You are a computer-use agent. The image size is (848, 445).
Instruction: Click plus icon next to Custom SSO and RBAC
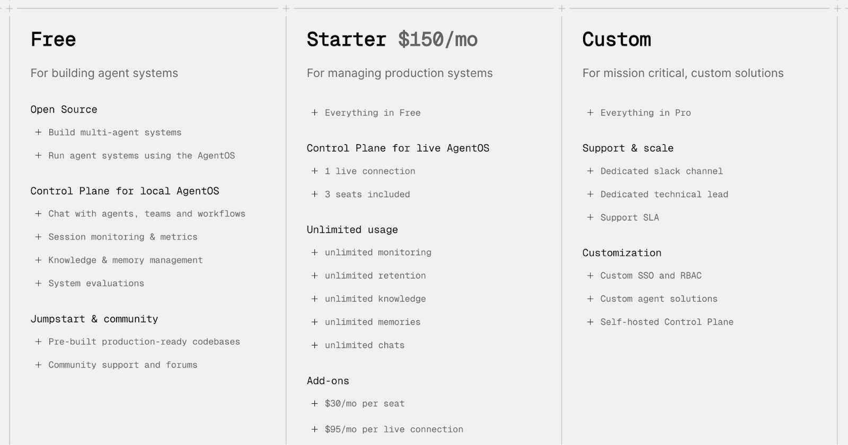[590, 275]
